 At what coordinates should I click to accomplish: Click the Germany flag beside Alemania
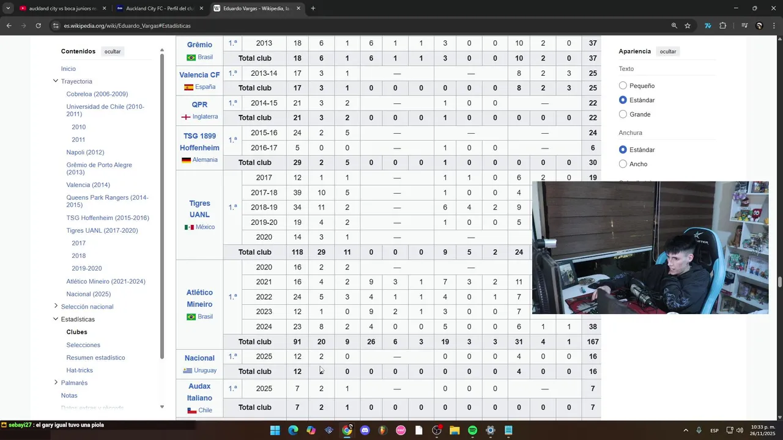pyautogui.click(x=186, y=160)
